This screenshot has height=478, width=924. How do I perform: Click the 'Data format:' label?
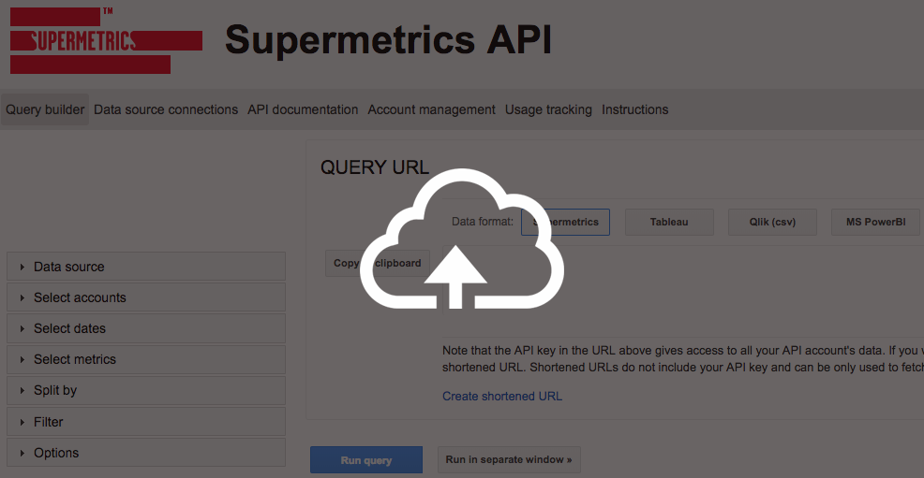(x=483, y=222)
